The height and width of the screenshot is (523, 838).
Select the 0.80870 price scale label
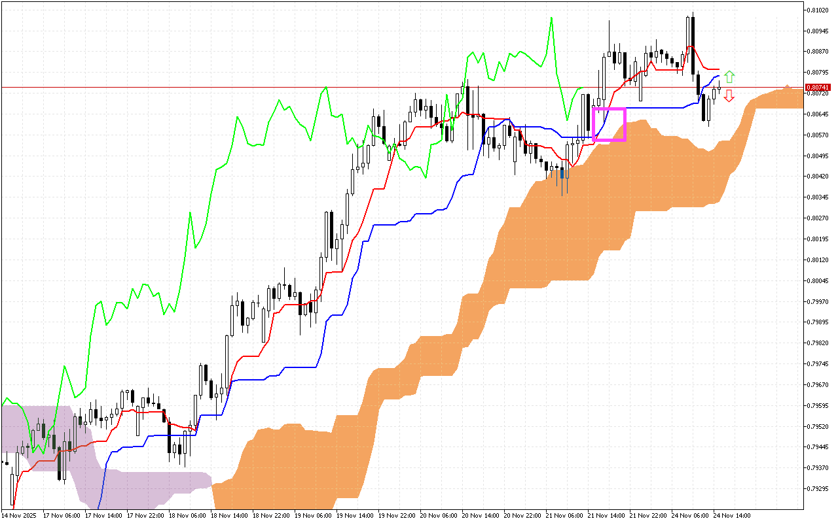coord(818,52)
